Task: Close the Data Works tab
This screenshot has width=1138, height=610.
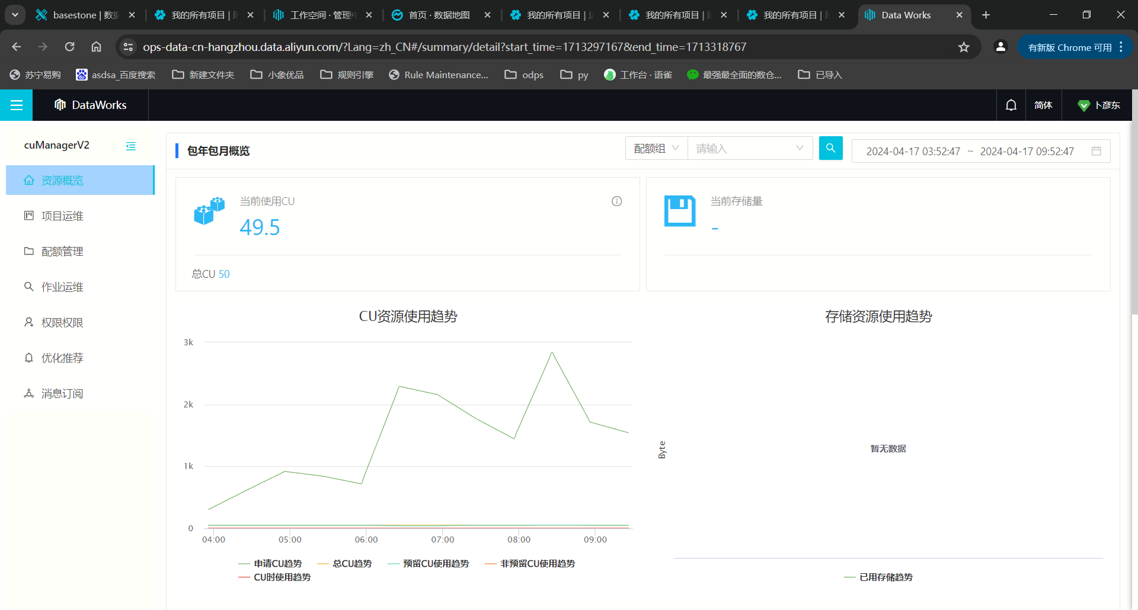Action: [959, 15]
